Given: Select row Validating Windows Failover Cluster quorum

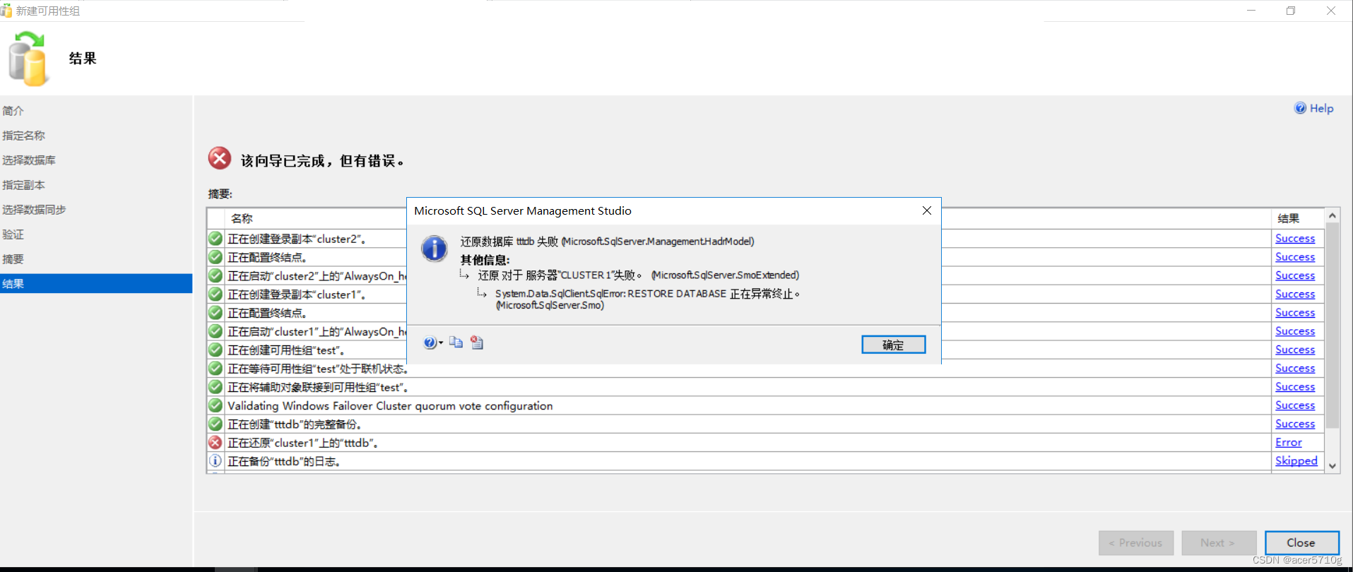Looking at the screenshot, I should [x=765, y=405].
